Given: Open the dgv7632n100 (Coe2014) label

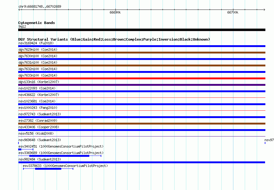Looking at the screenshot, I should pyautogui.click(x=38, y=69).
